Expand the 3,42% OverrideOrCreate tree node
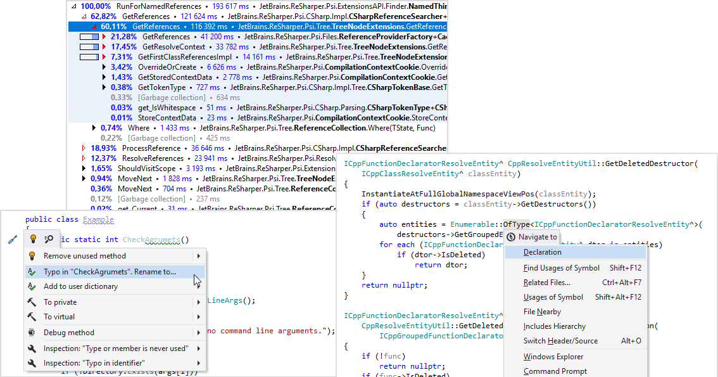 pos(104,67)
